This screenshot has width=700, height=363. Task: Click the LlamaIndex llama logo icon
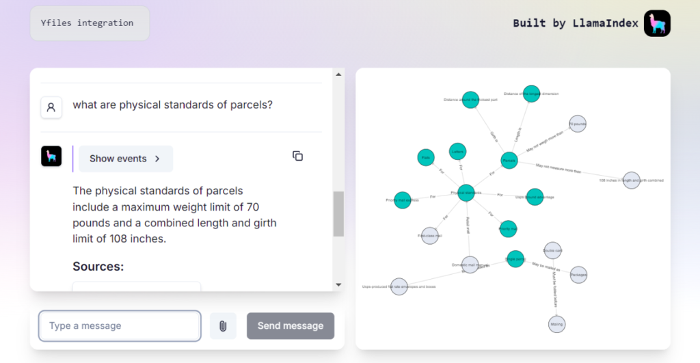[x=657, y=23]
